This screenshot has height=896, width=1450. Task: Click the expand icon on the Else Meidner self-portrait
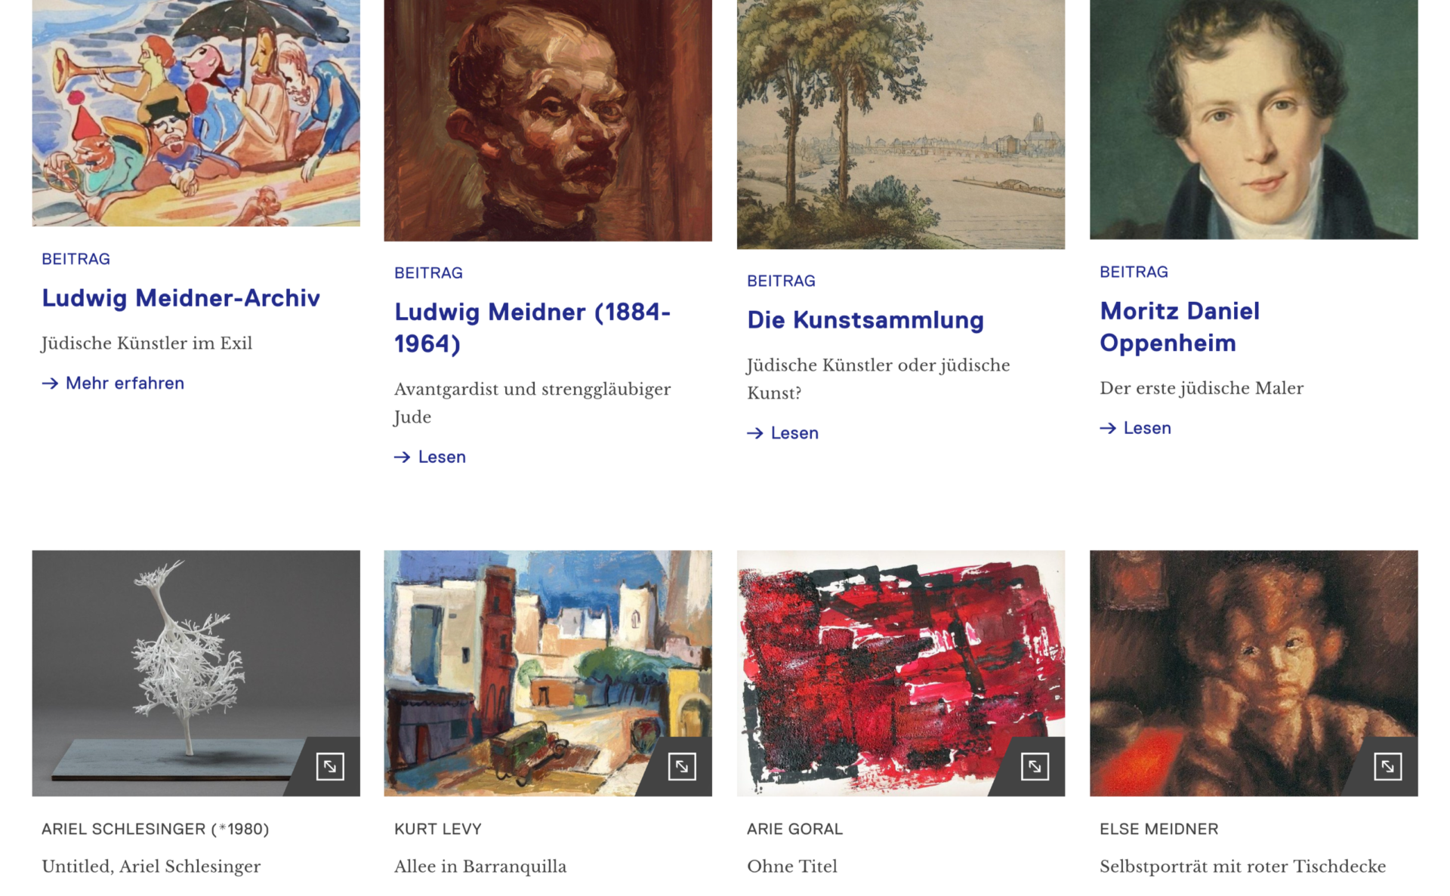[1387, 766]
